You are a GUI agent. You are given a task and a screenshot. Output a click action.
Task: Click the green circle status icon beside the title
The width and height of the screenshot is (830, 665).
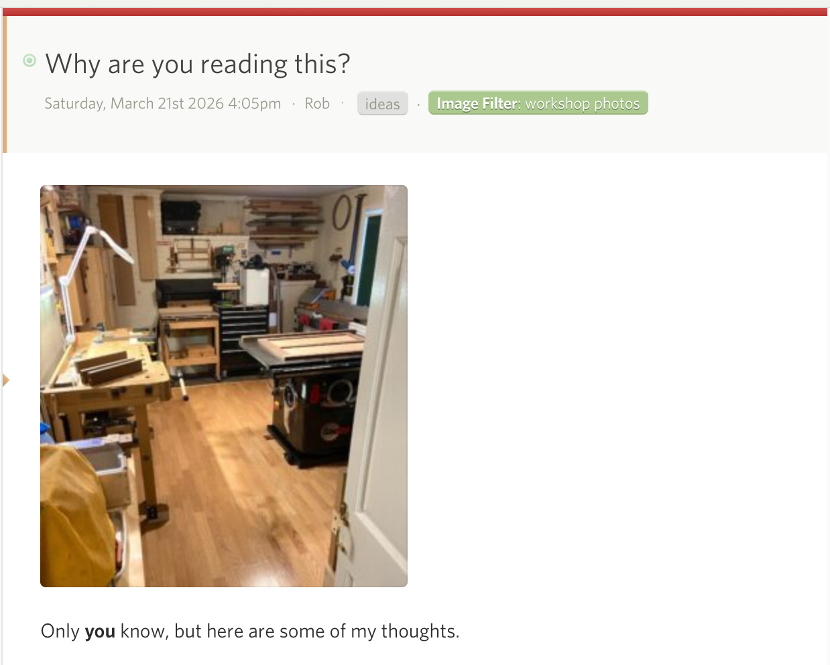click(29, 60)
